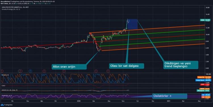Click the 18.00 price axis label

tap(207, 8)
